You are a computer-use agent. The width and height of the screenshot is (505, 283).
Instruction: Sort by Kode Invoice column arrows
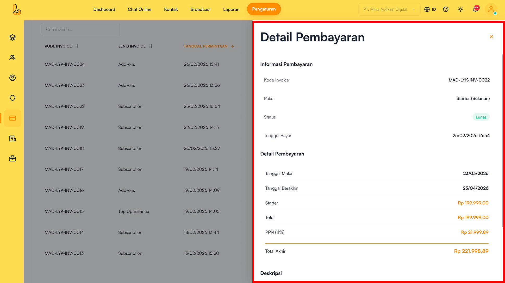coord(77,46)
